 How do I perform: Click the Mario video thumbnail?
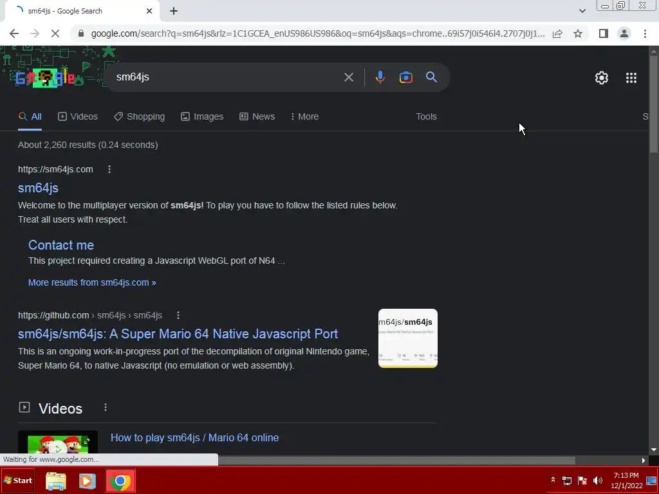[x=58, y=442]
